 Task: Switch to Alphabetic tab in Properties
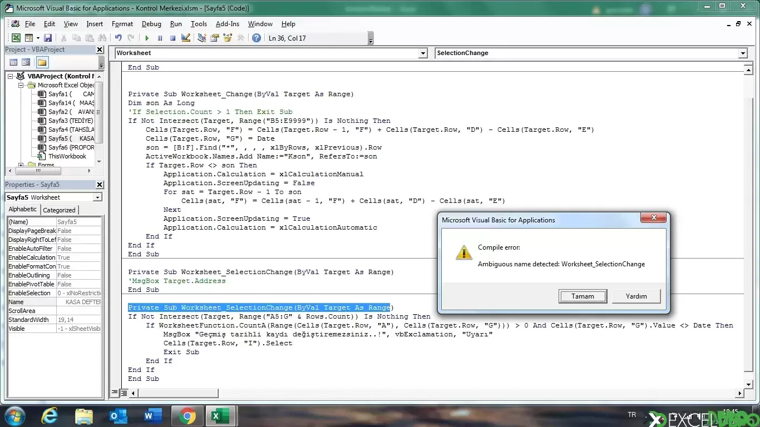23,210
